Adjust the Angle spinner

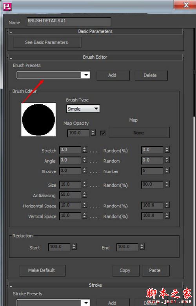coord(84,160)
